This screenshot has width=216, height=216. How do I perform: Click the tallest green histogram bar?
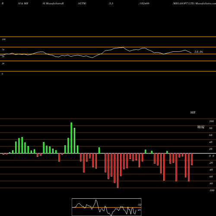[71, 138]
